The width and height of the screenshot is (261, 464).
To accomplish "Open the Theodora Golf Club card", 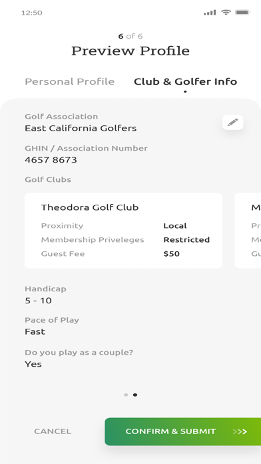I will click(124, 231).
